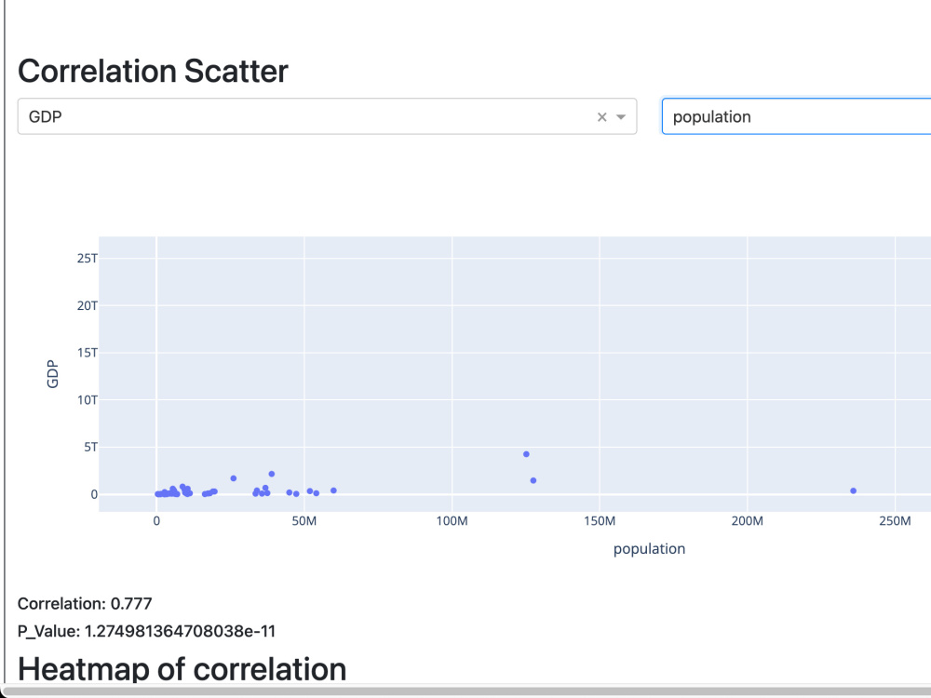Image resolution: width=931 pixels, height=698 pixels.
Task: Click the 100M x-axis tick label
Action: point(452,521)
